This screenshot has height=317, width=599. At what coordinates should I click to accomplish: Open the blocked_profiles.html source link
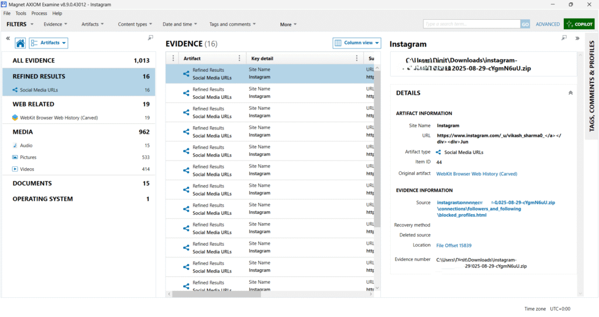tap(496, 208)
